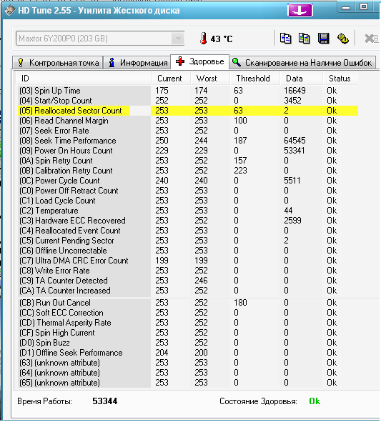
Task: Click the purple download arrow button
Action: [300, 11]
